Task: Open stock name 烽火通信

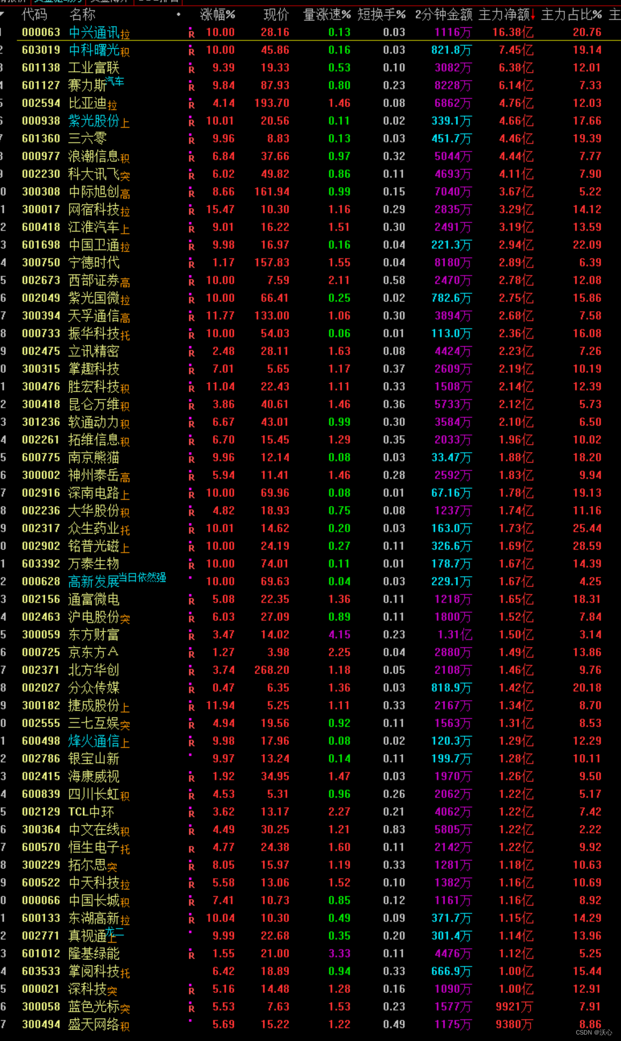Action: (94, 741)
